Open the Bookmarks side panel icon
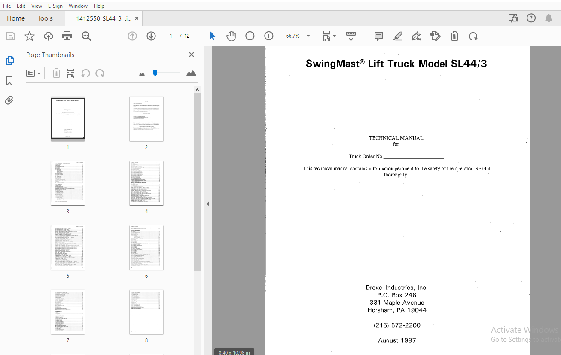This screenshot has width=561, height=355. click(9, 81)
